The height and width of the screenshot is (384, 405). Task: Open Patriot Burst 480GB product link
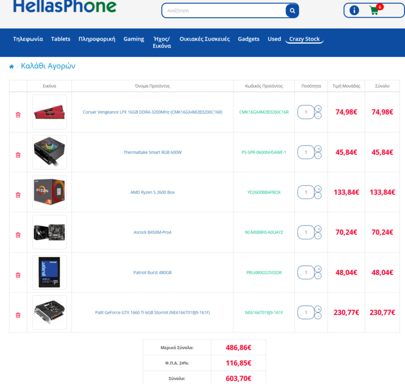coord(153,273)
